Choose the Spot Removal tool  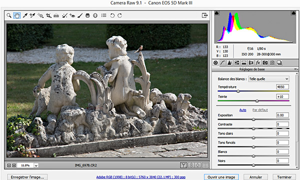(x=64, y=15)
